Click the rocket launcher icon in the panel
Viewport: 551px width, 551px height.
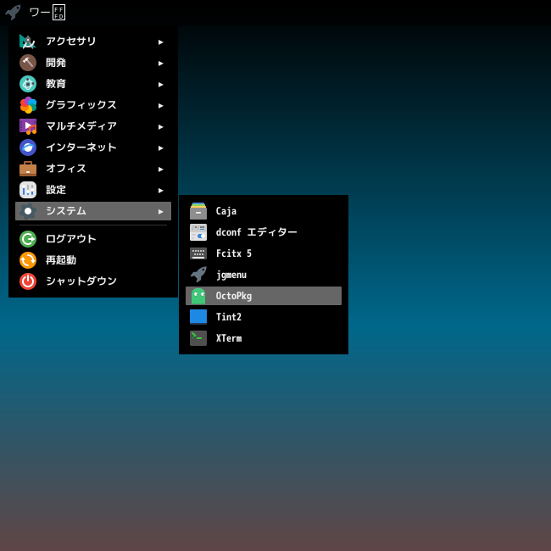point(13,13)
